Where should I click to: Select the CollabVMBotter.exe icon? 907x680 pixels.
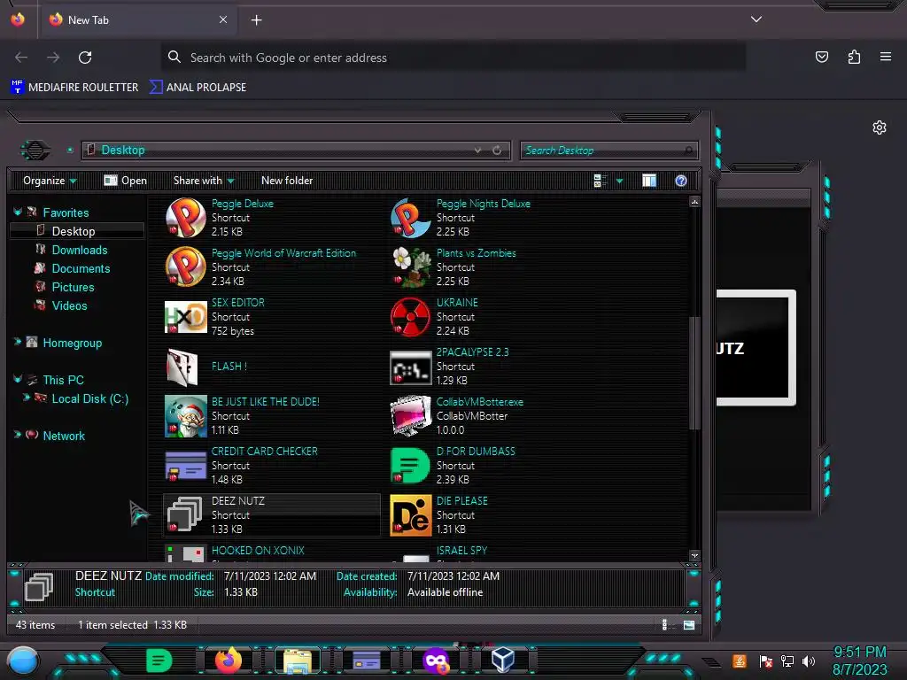coord(411,415)
